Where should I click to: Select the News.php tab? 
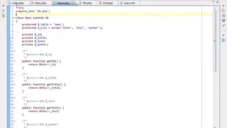[63, 3]
